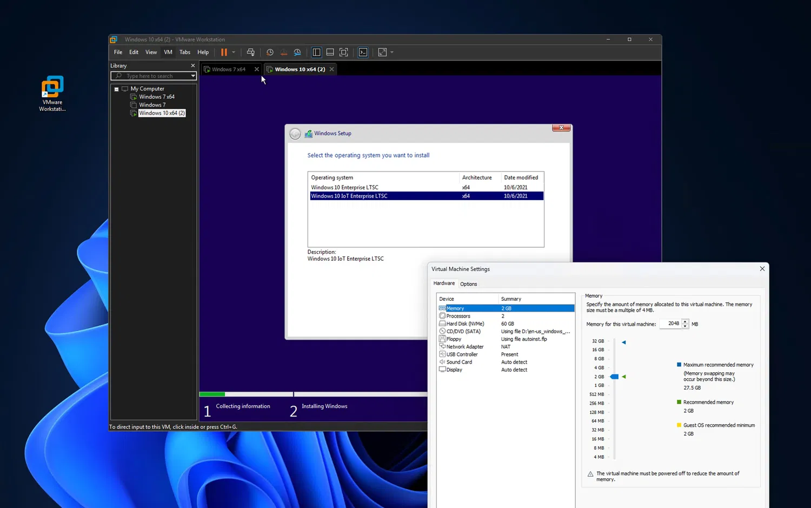Open the VM menu
Viewport: 811px width, 508px height.
168,52
